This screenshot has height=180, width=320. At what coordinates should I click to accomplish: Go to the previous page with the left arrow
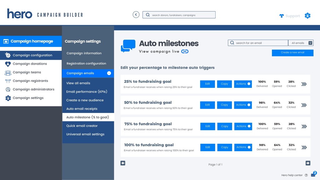tap(123, 163)
